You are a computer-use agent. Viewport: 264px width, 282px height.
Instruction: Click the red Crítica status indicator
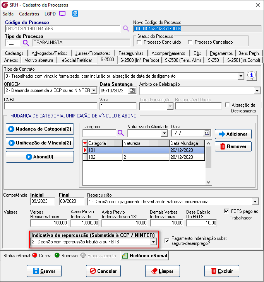pyautogui.click(x=34, y=255)
